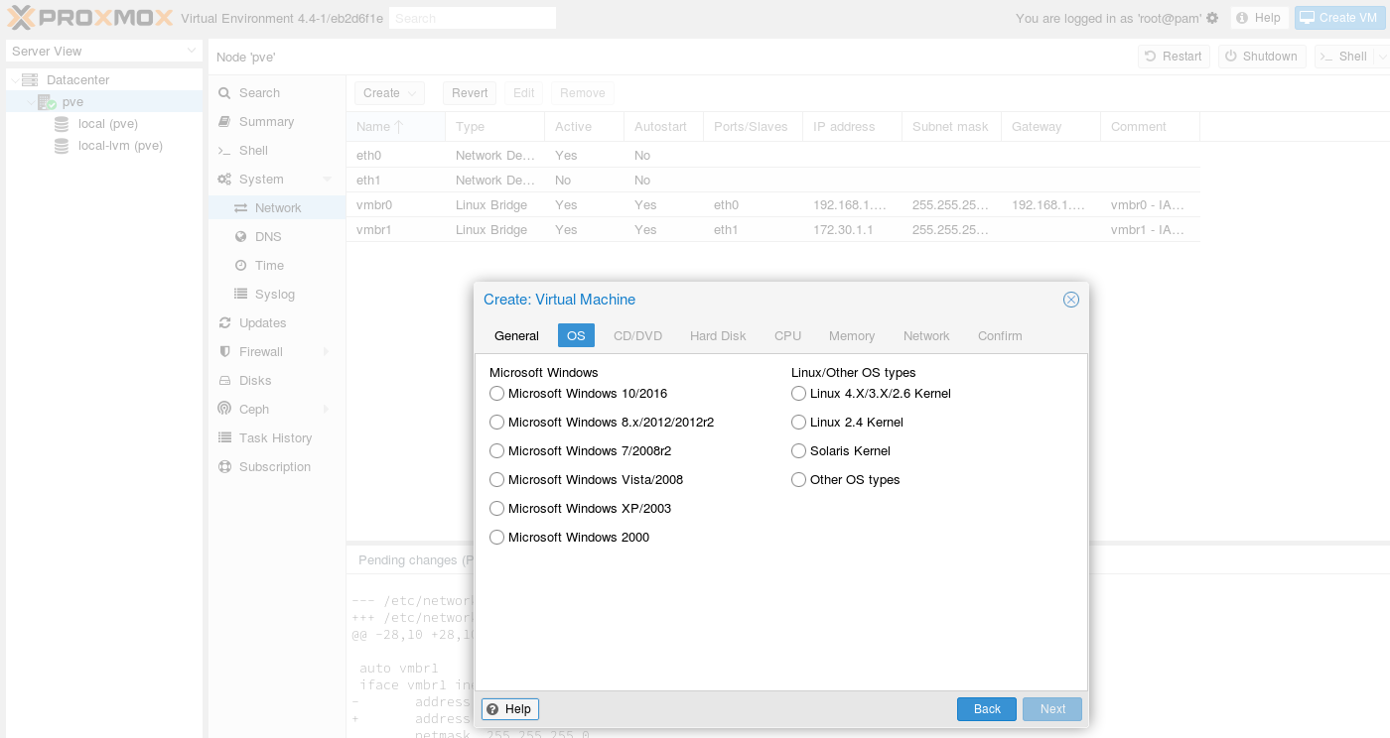The width and height of the screenshot is (1390, 738).
Task: Click the Firewall shield icon
Action: (224, 352)
